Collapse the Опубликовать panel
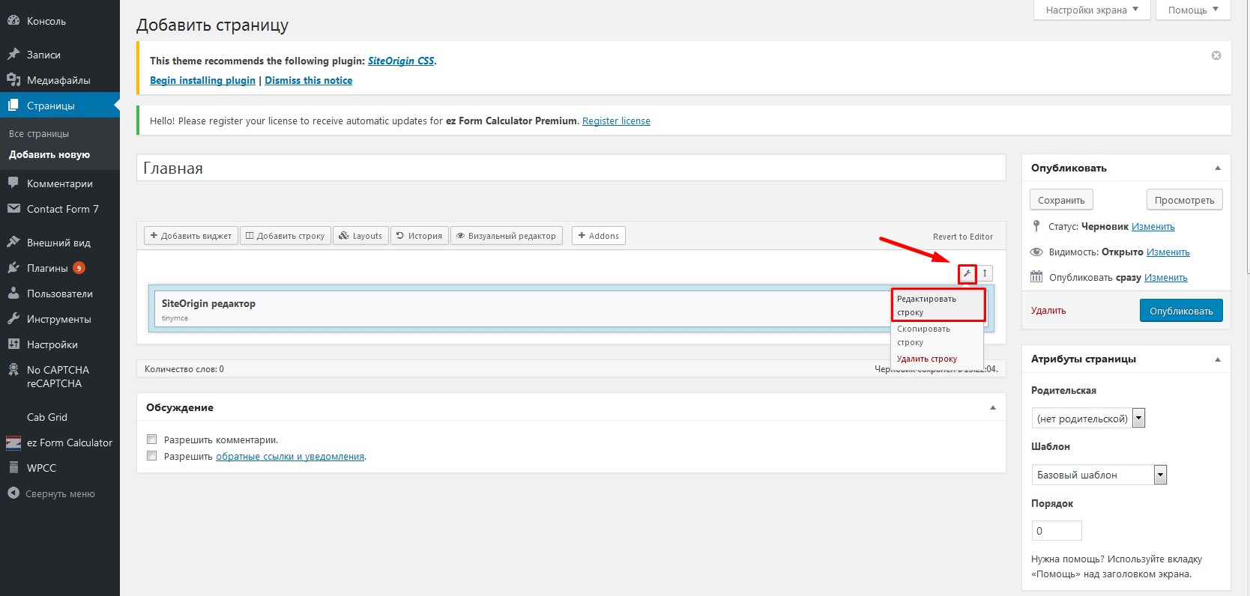This screenshot has width=1250, height=596. click(1218, 168)
